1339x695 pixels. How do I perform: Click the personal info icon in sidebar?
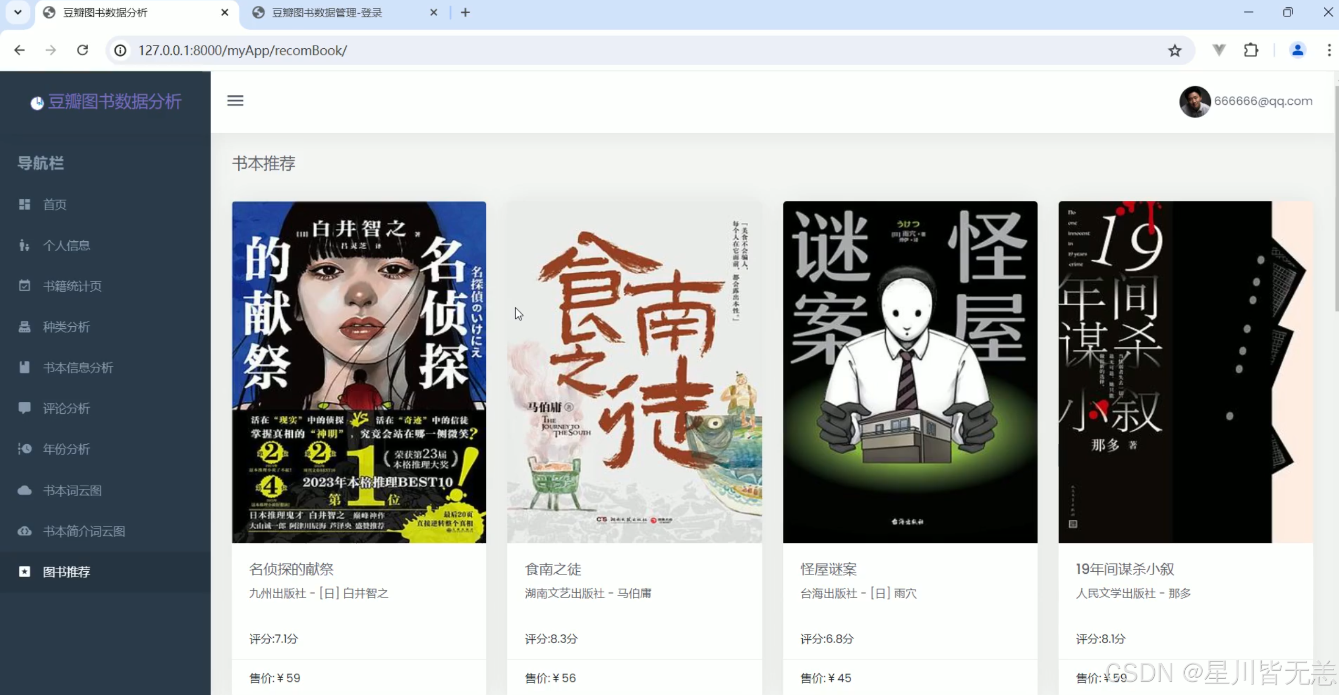24,245
